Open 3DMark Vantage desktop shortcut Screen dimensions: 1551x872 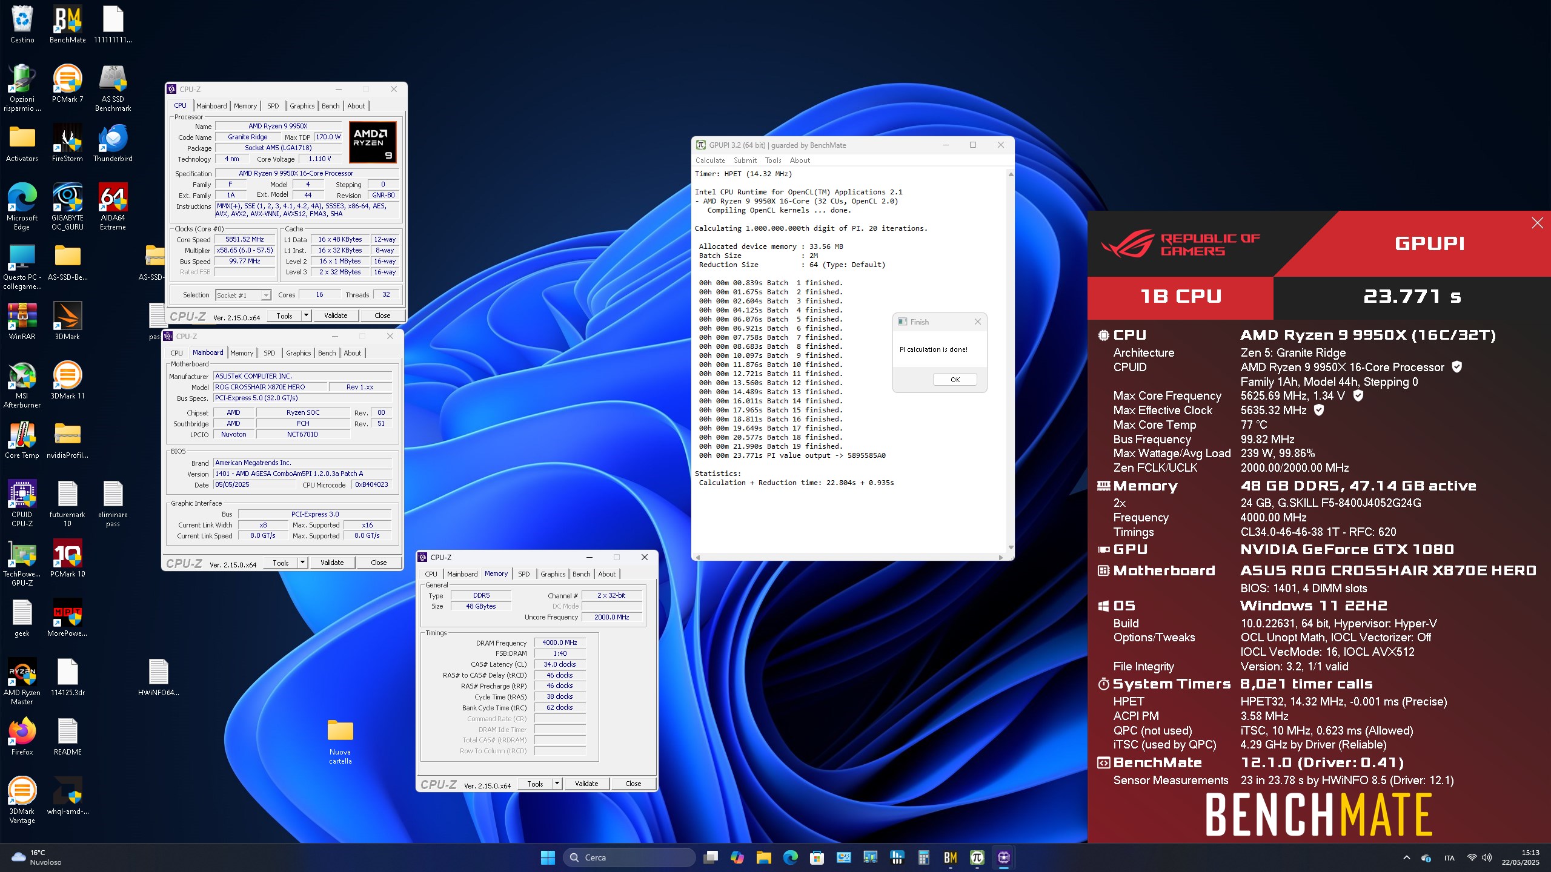click(x=22, y=801)
